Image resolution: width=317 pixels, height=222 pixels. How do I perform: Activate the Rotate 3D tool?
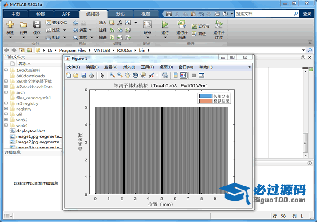point(135,75)
